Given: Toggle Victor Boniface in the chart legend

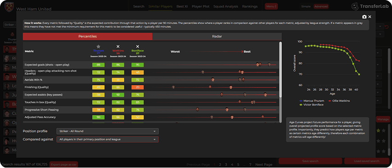Looking at the screenshot, I should pyautogui.click(x=312, y=105).
